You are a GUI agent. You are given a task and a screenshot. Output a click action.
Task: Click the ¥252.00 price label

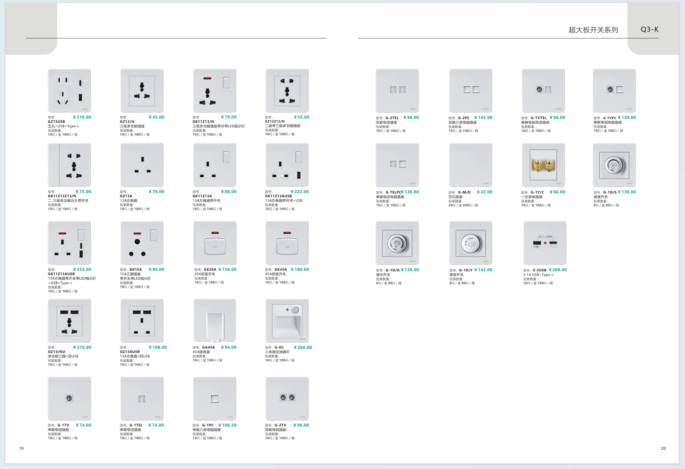click(82, 269)
